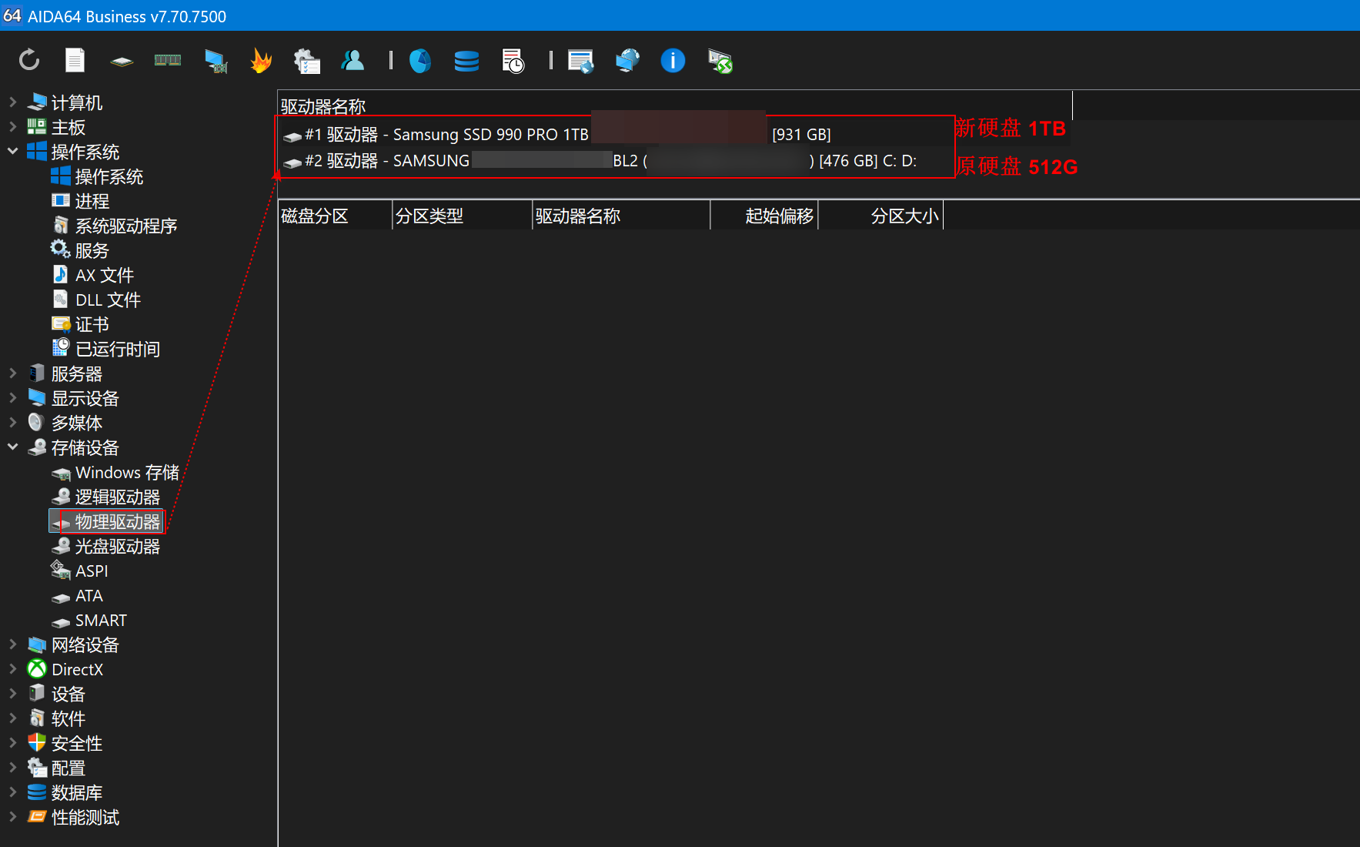
Task: Collapse the 操作系统 tree node
Action: point(12,151)
